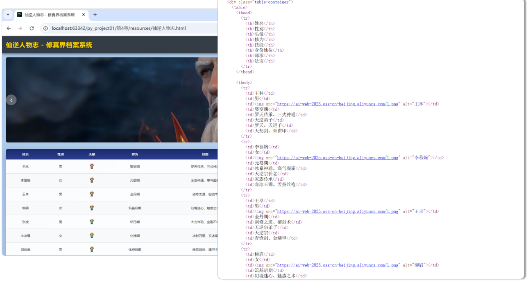Select the name cell 柳眉 in the table
The height and width of the screenshot is (282, 528).
pos(25,208)
